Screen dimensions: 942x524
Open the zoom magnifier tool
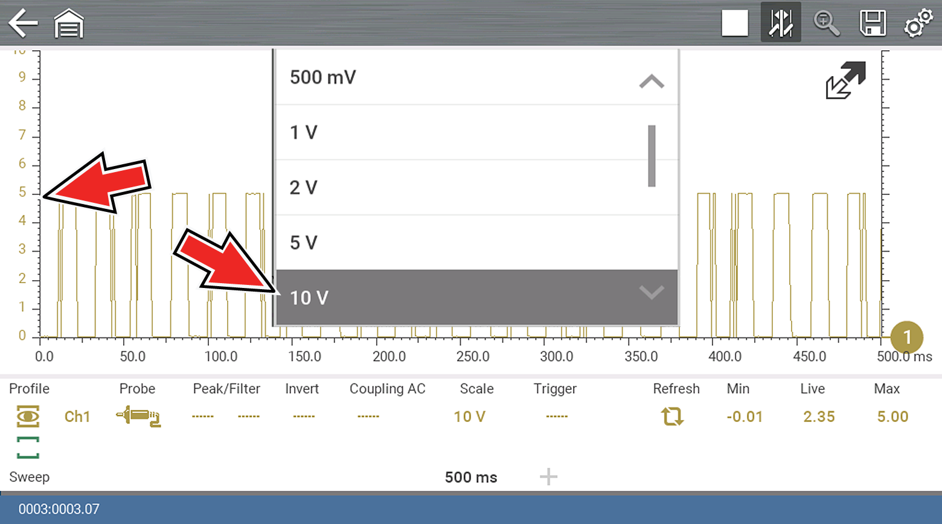[826, 24]
